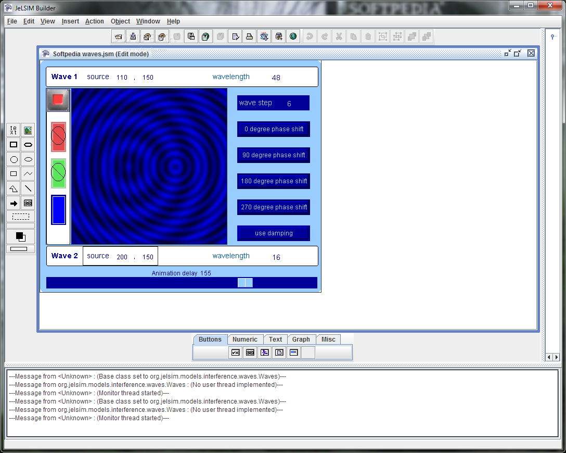
Task: Click the page with pencil toolbar icon
Action: pyautogui.click(x=235, y=36)
